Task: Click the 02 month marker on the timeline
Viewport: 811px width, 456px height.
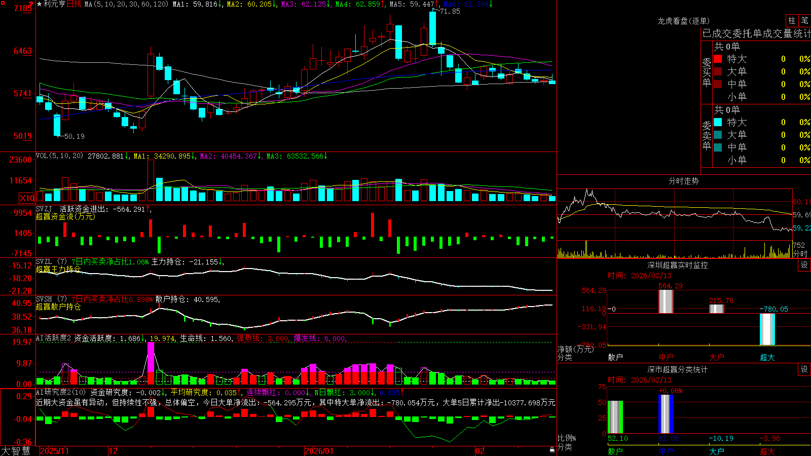Action: 480,451
